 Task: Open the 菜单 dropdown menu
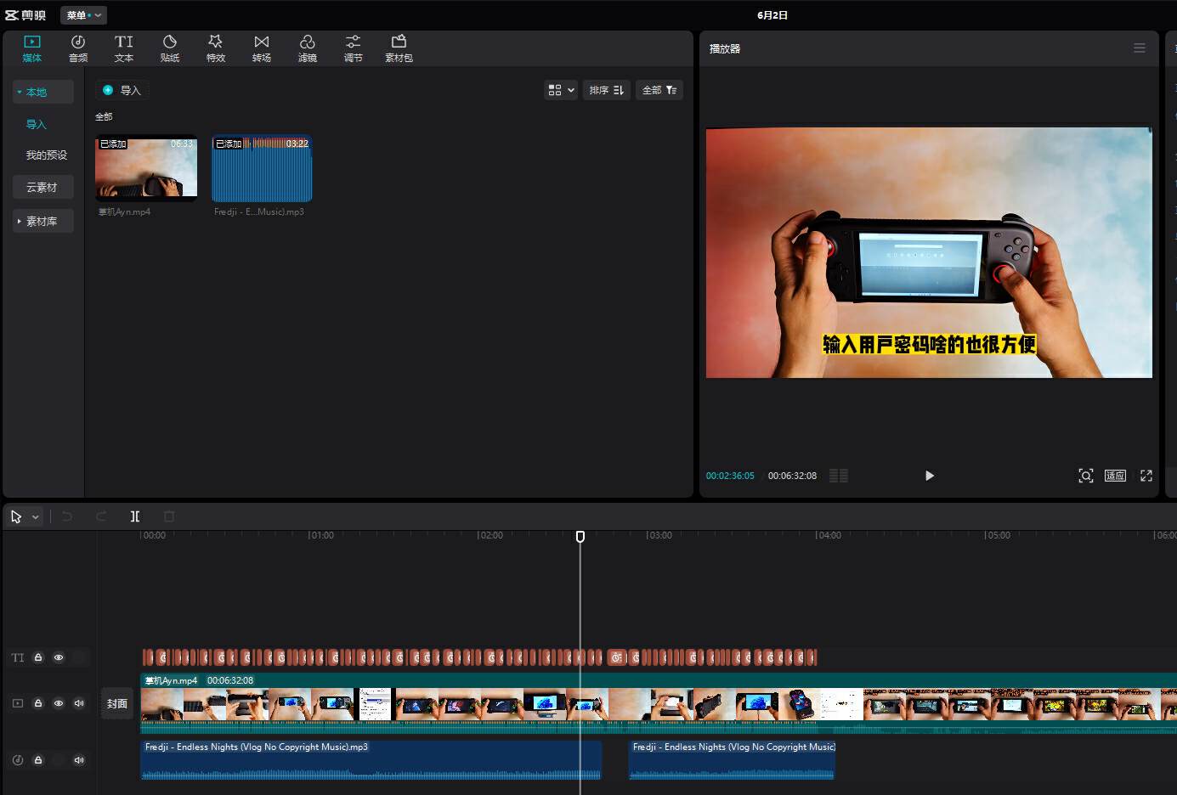coord(83,15)
